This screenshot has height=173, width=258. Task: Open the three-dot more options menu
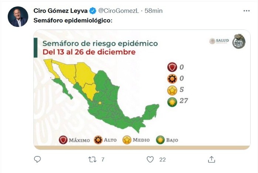247,11
